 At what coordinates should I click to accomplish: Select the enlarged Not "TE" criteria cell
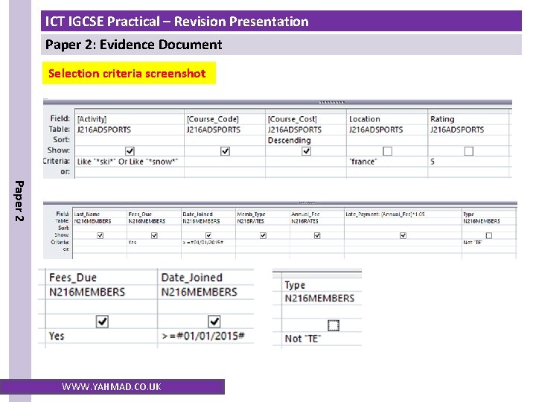coord(303,339)
